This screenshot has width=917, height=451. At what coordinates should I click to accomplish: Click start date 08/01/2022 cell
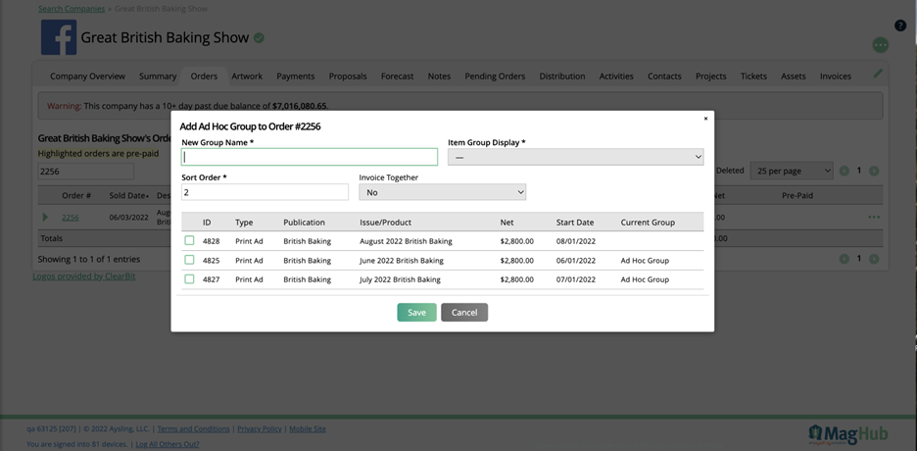pos(576,241)
